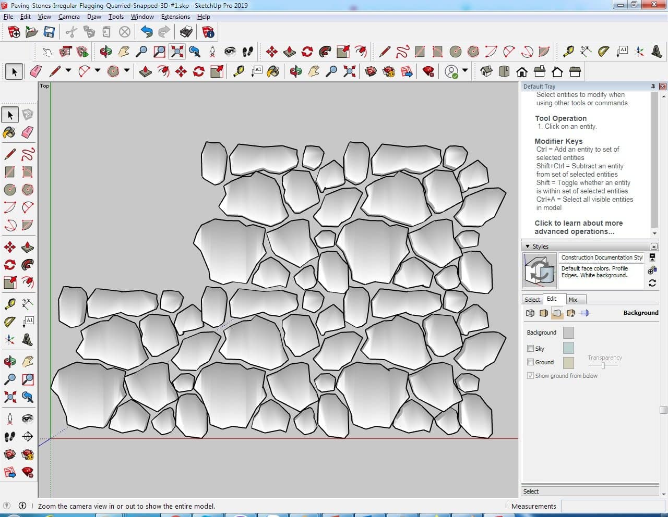This screenshot has width=668, height=517.
Task: Enable the Ground checkbox
Action: [x=531, y=362]
